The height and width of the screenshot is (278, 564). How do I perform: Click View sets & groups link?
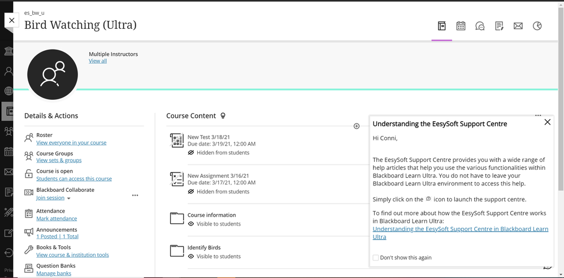(59, 160)
